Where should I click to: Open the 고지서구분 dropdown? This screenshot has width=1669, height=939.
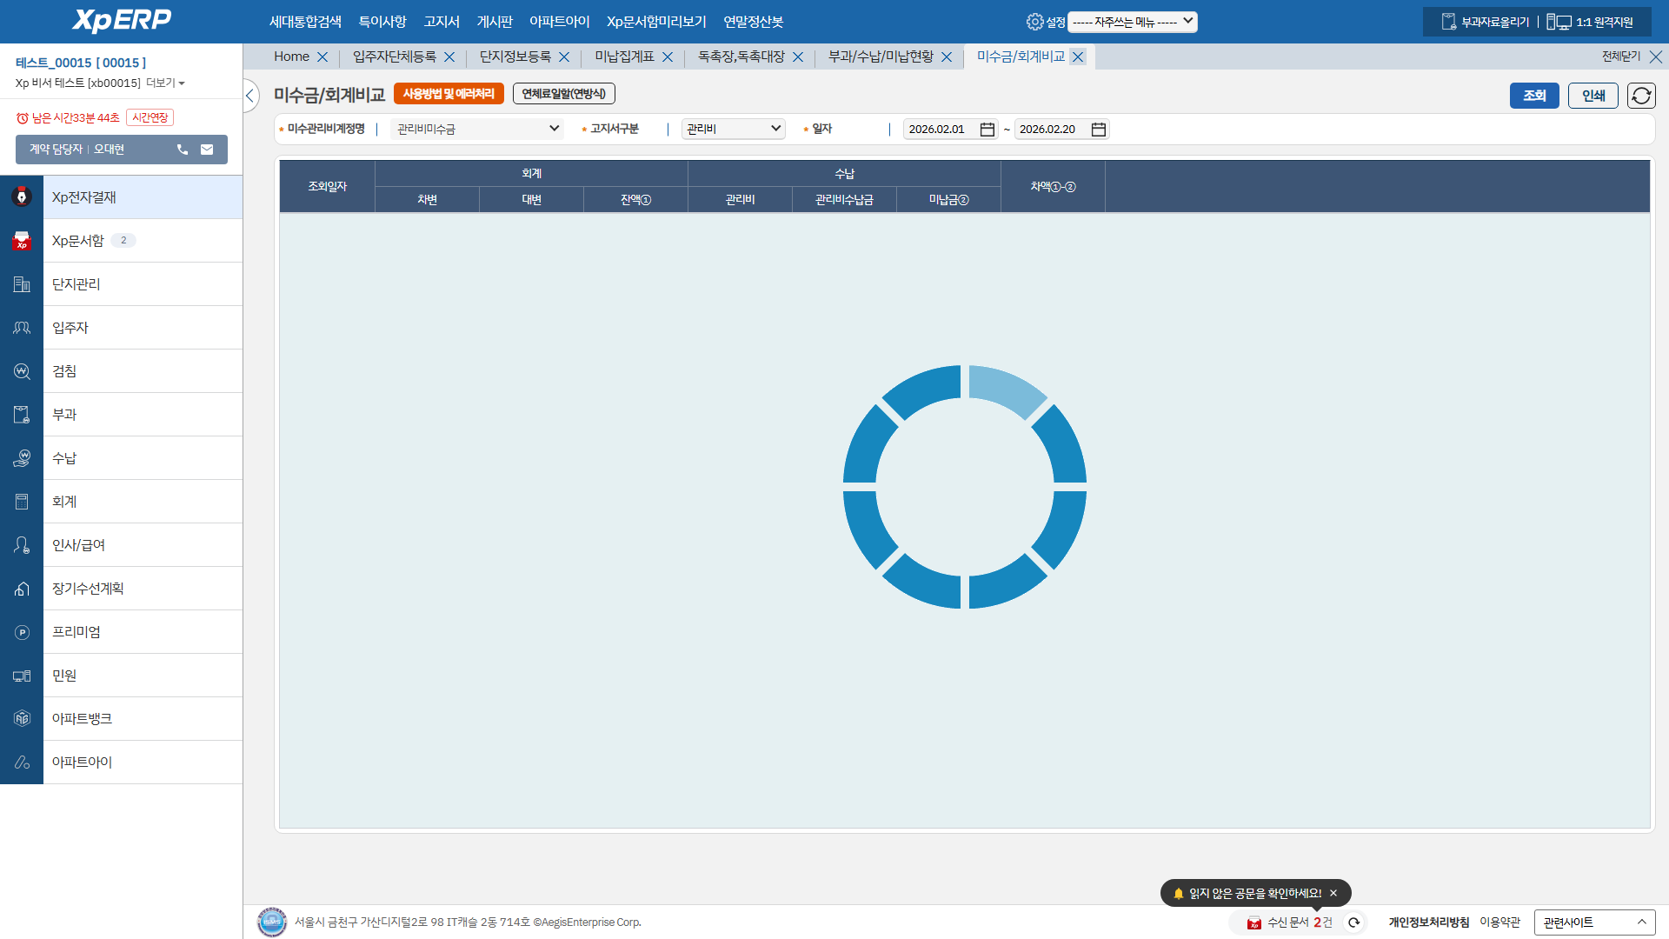[733, 130]
